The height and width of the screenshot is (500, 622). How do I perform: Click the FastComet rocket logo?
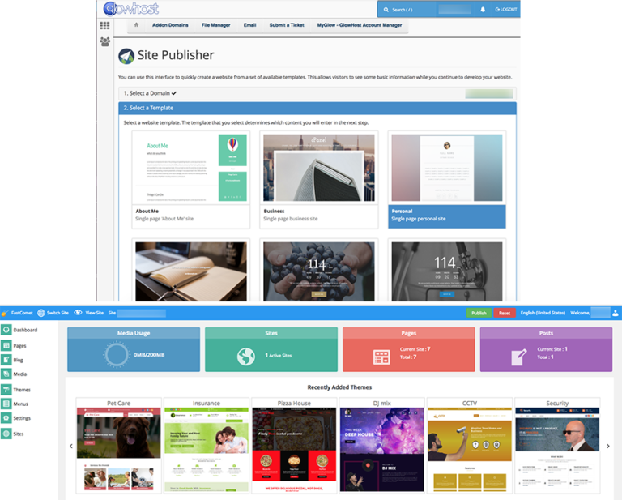coord(4,313)
